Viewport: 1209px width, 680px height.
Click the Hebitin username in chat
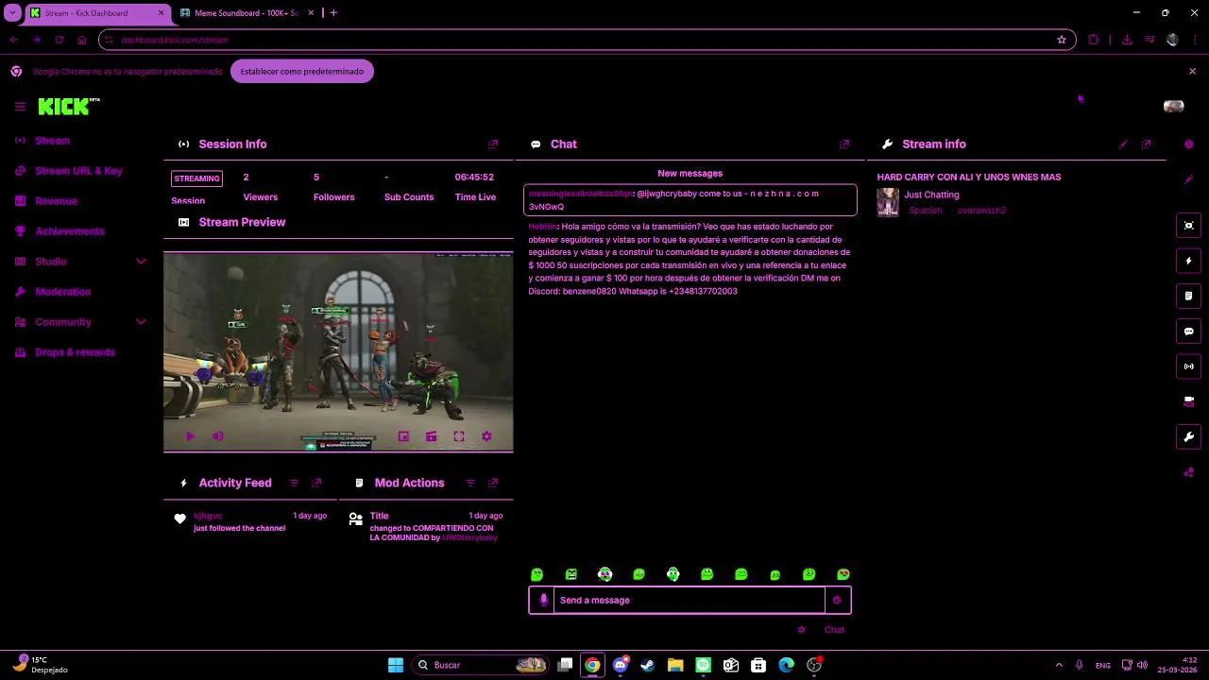point(542,227)
